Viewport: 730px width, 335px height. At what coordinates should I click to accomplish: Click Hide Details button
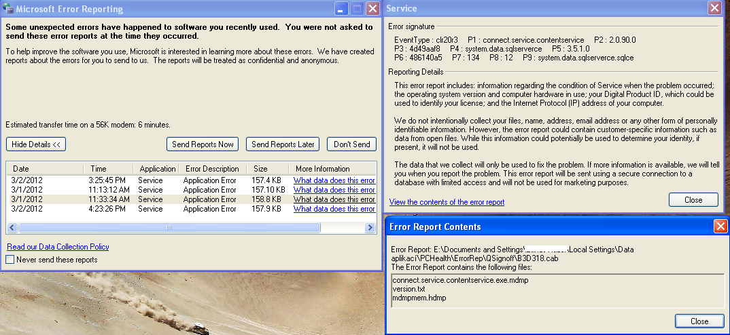(36, 144)
